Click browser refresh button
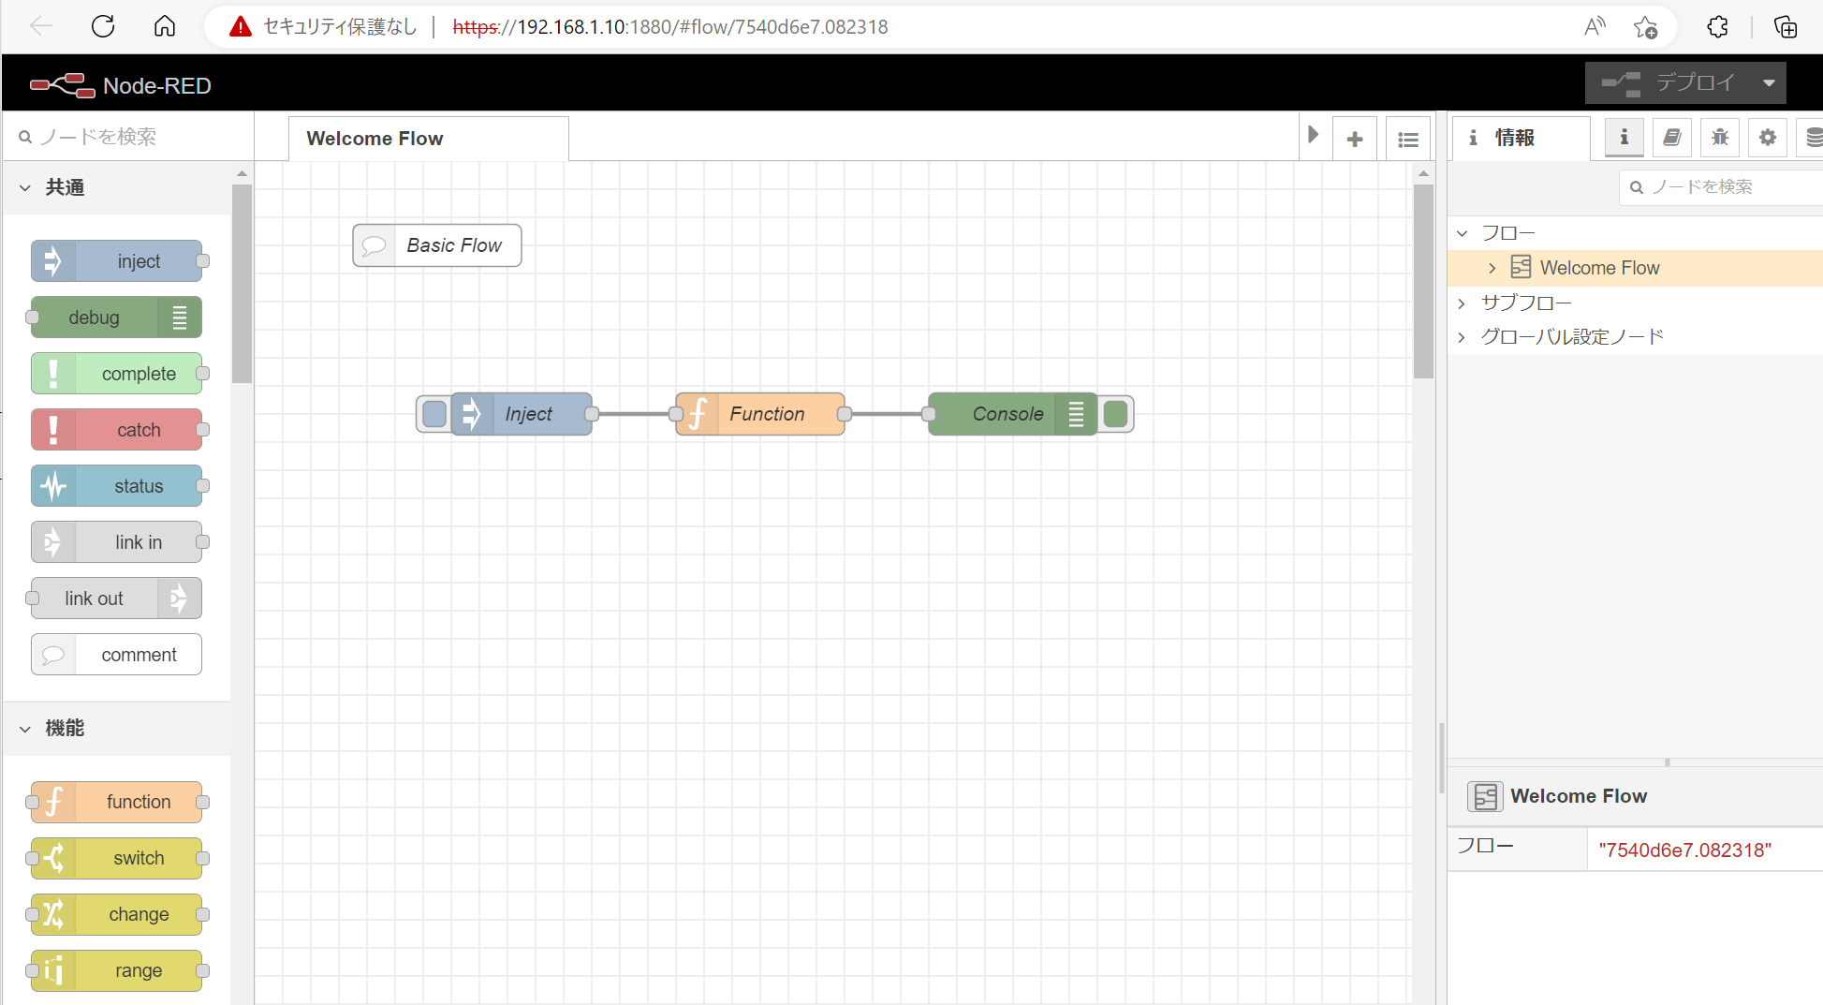The width and height of the screenshot is (1823, 1005). point(103,26)
